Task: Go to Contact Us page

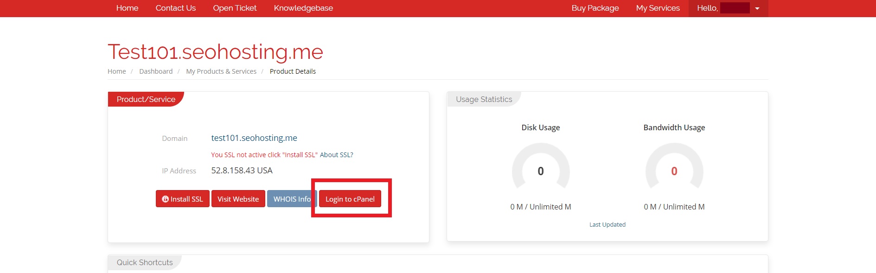Action: click(x=176, y=8)
